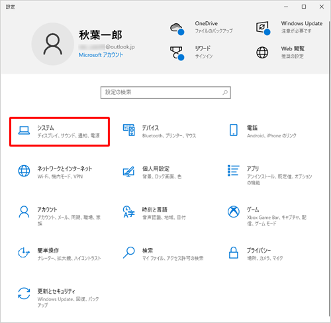
Task: Click the リワード header label
Action: [203, 48]
